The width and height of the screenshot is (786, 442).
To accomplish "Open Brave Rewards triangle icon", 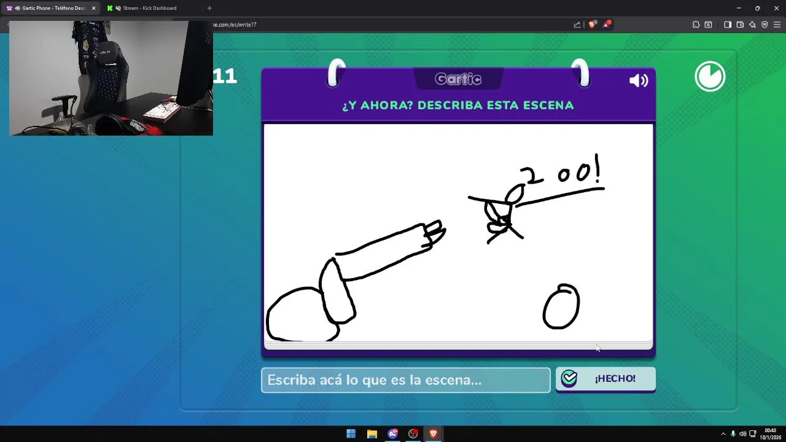I will (x=607, y=25).
